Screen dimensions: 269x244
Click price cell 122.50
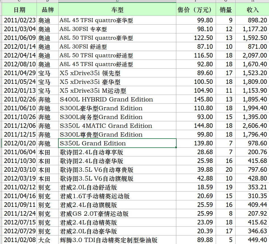pos(196,38)
